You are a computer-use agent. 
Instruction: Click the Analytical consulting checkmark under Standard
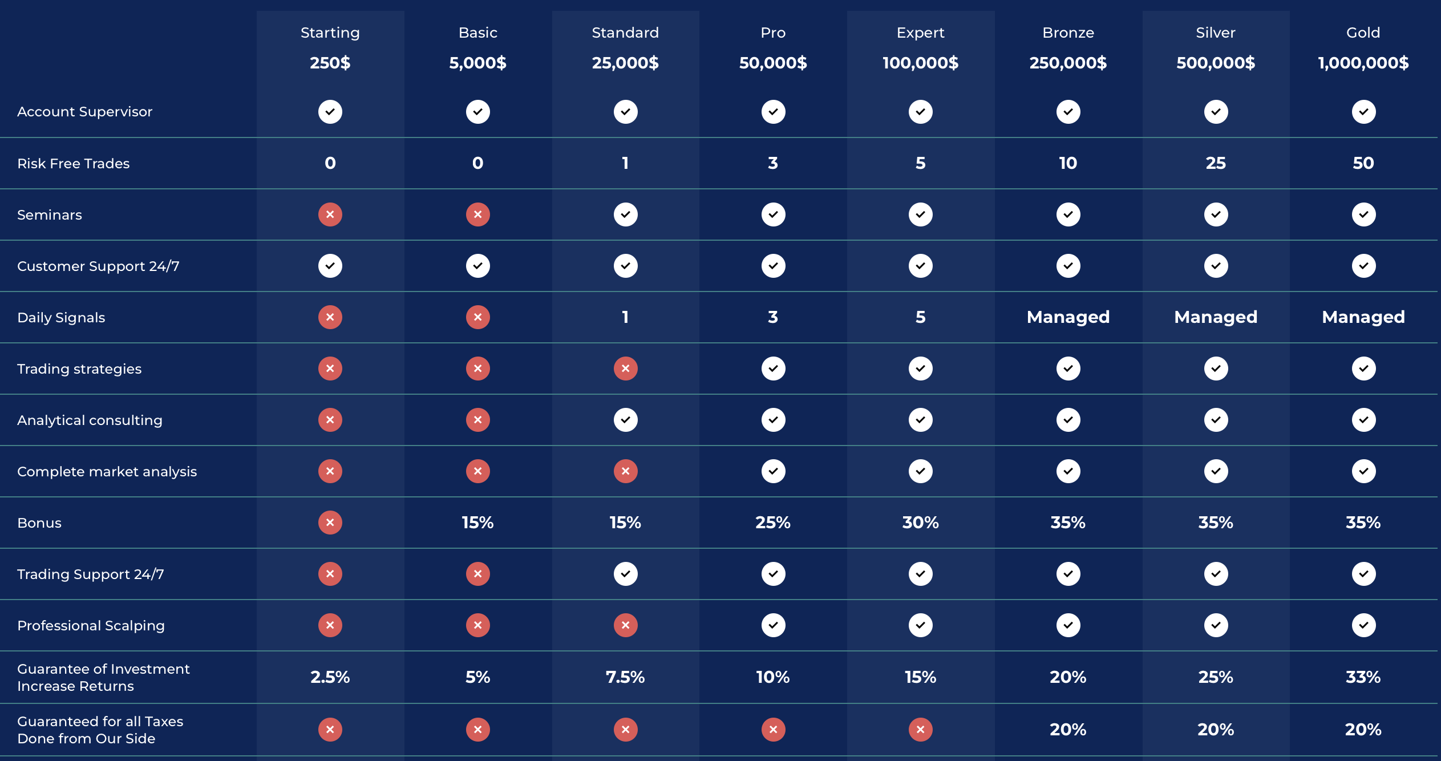(x=626, y=420)
